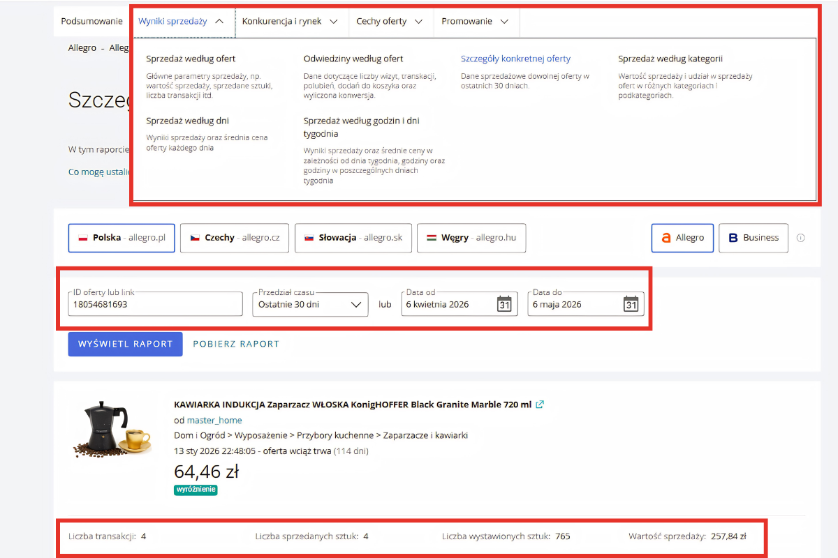Open the Podsumowanie tab
838x558 pixels.
click(x=91, y=22)
